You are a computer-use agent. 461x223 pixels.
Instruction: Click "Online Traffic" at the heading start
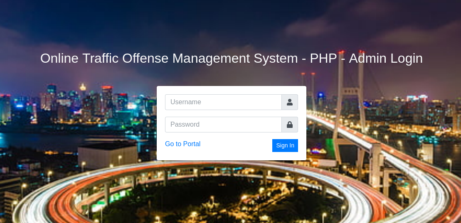[x=80, y=58]
